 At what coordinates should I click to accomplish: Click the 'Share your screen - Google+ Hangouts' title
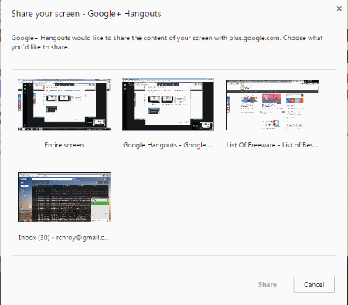86,14
